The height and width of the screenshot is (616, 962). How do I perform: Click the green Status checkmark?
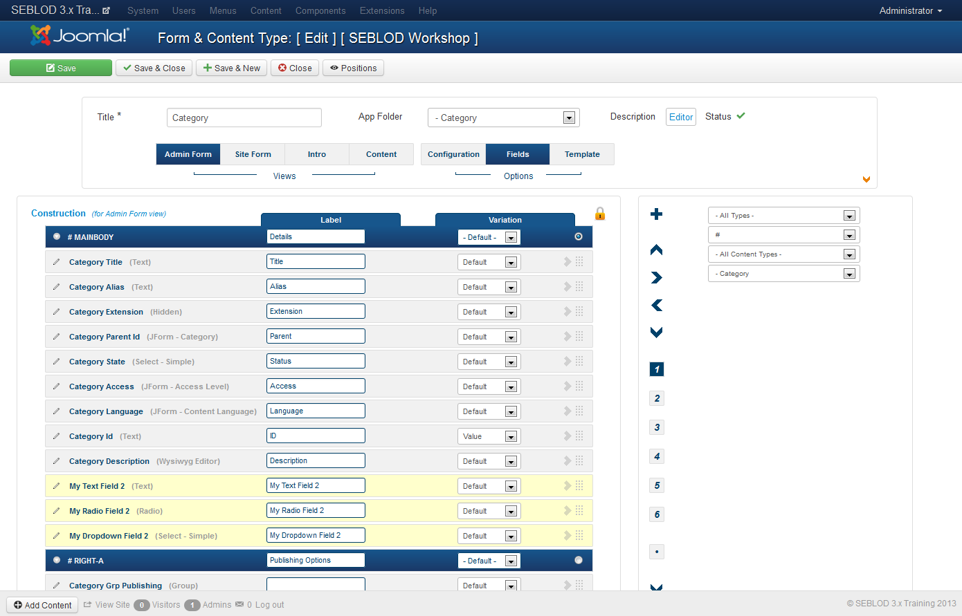[x=741, y=115]
